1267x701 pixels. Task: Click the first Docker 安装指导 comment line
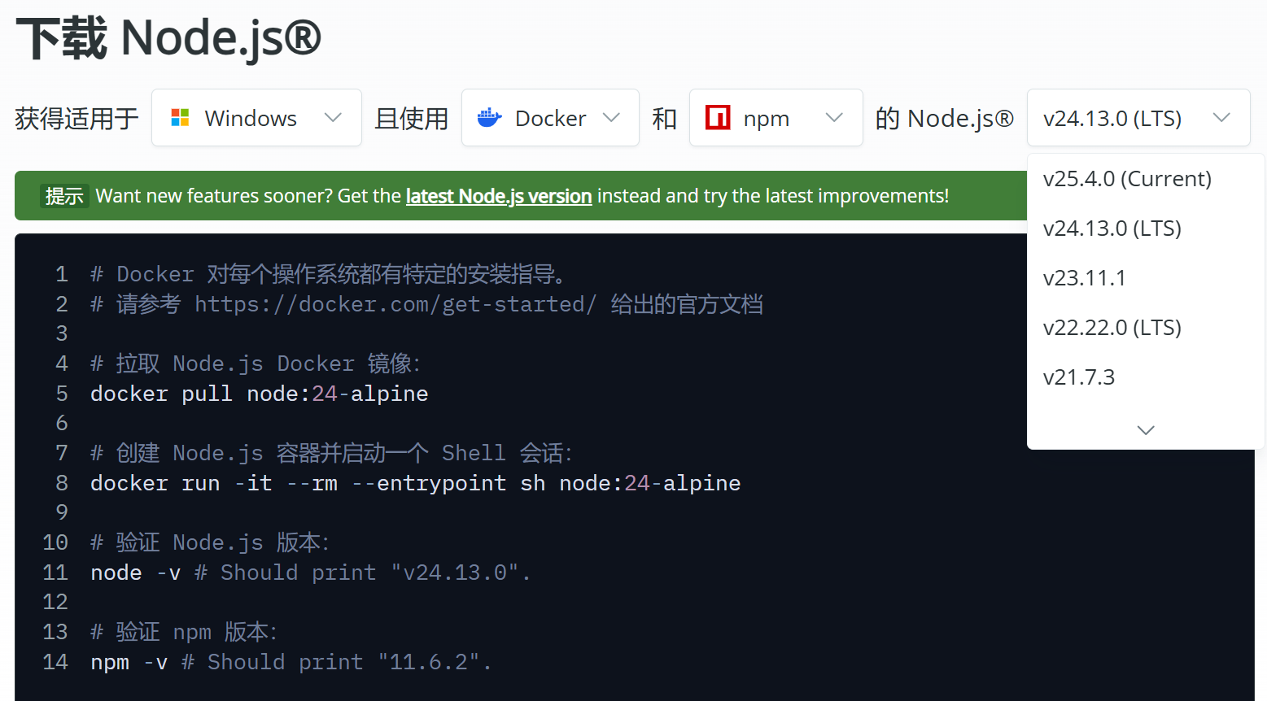(x=328, y=274)
